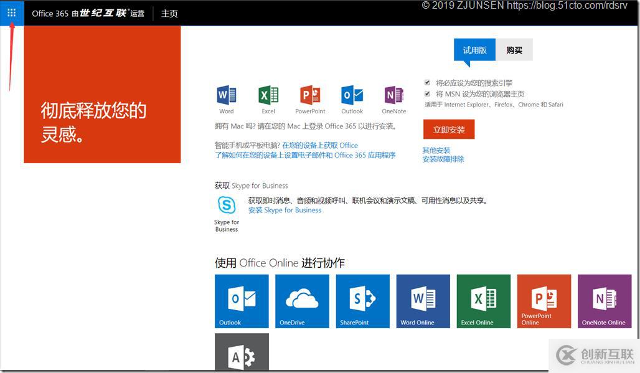Click 适用于 Internet Explorer browsers note
This screenshot has height=373, width=640.
click(x=494, y=105)
